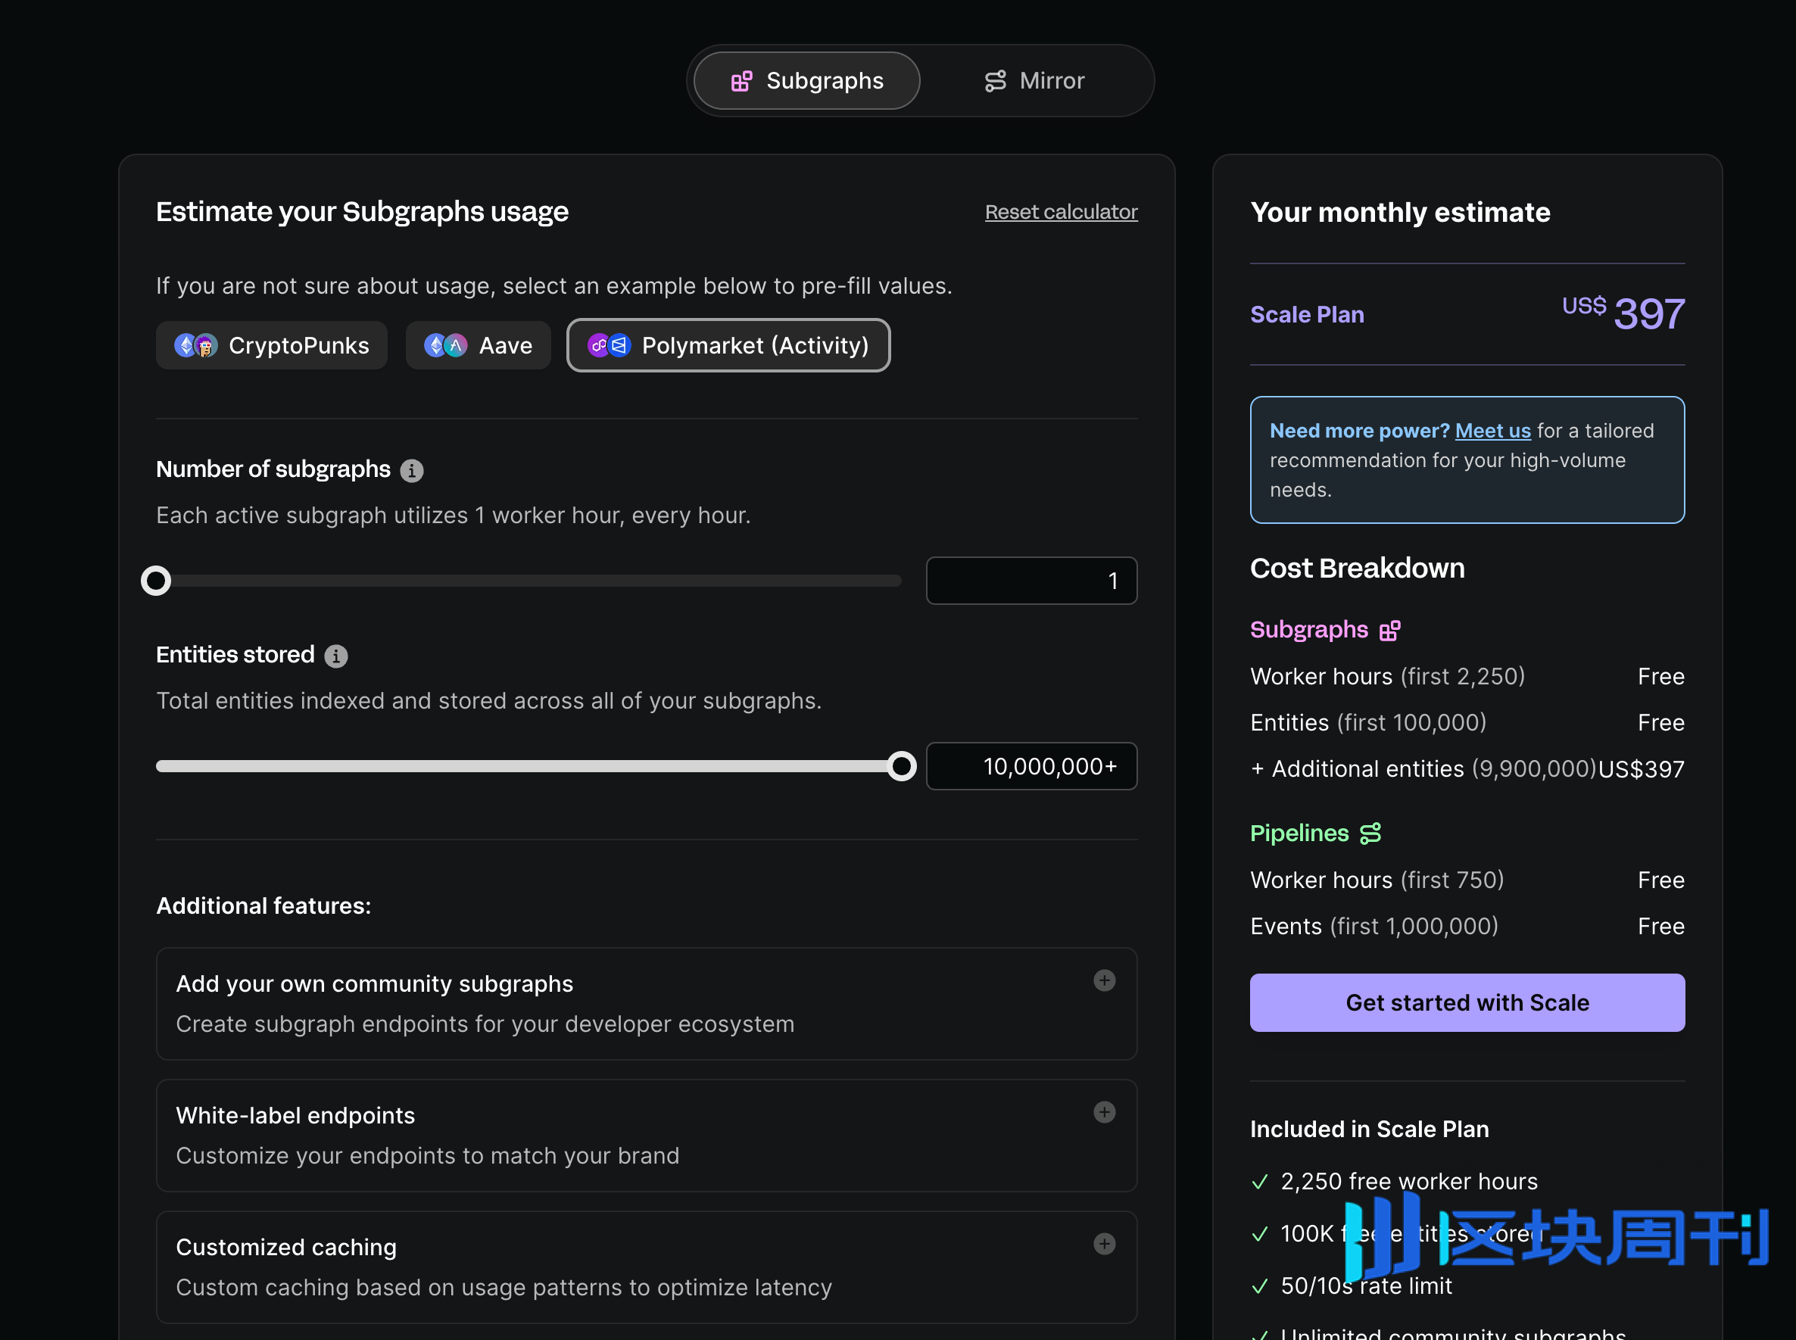Click the Number of subgraphs info icon
The image size is (1796, 1340).
411,470
